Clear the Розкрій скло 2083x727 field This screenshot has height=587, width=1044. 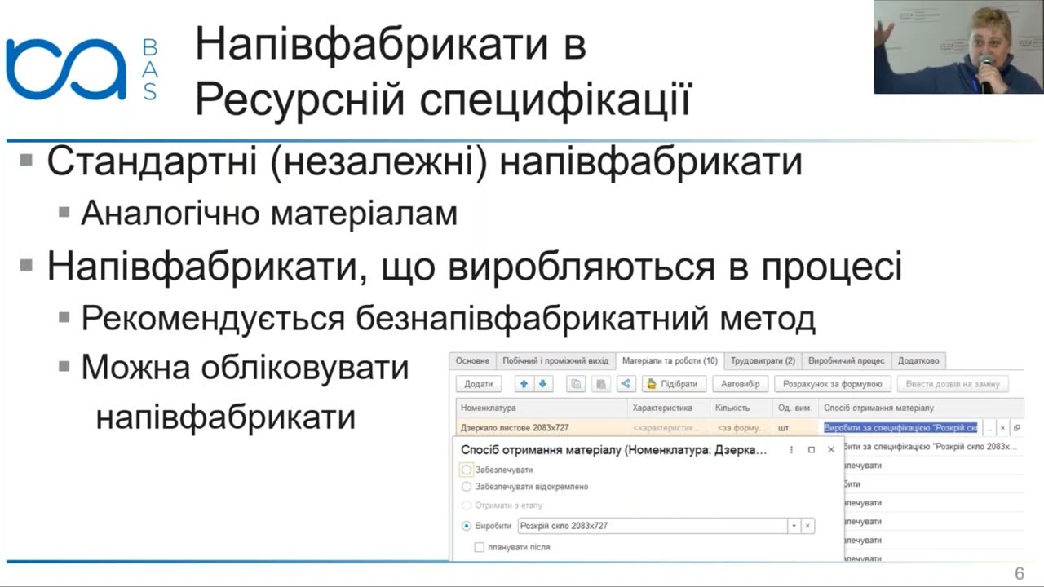pos(807,526)
